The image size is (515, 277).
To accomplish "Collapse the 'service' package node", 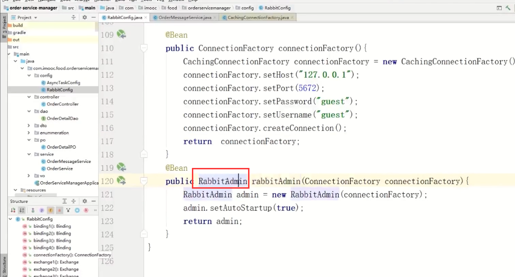I will click(29, 154).
